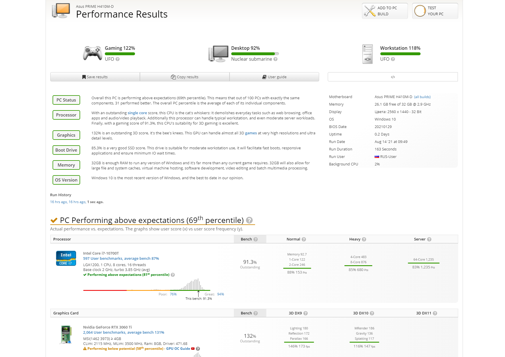Click help icon after CPU 81st percentile

(x=173, y=275)
